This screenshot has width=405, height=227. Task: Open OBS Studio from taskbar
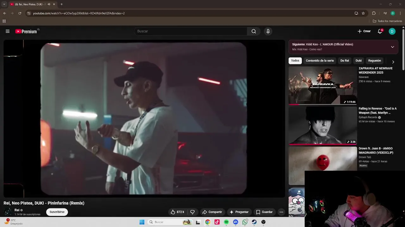(263, 222)
